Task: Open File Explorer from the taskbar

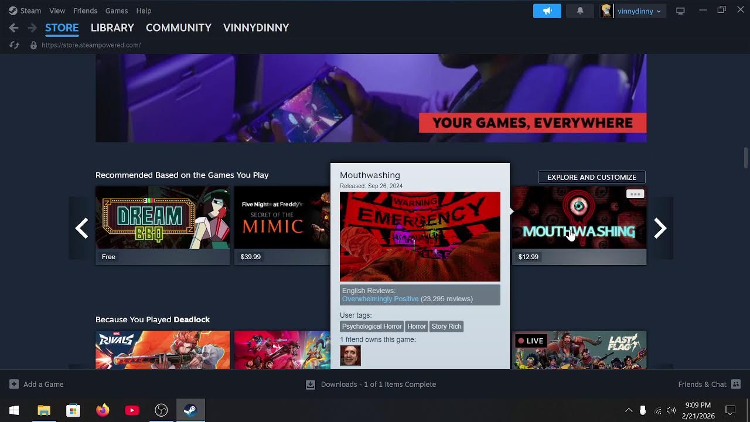Action: pos(44,410)
